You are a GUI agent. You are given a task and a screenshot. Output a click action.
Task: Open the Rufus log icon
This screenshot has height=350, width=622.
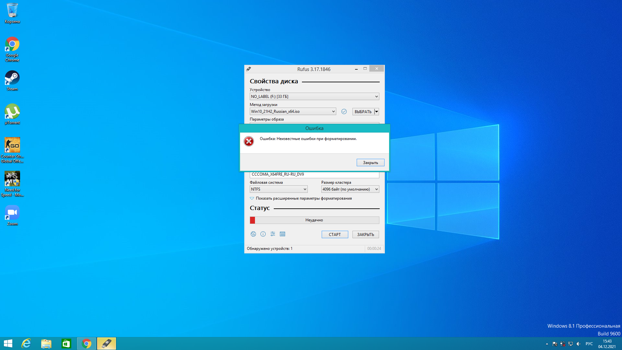point(282,234)
